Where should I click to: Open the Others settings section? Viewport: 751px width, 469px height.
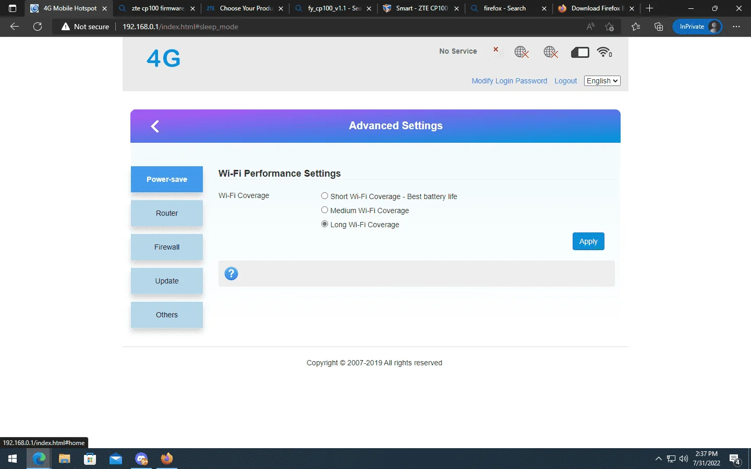pos(167,315)
